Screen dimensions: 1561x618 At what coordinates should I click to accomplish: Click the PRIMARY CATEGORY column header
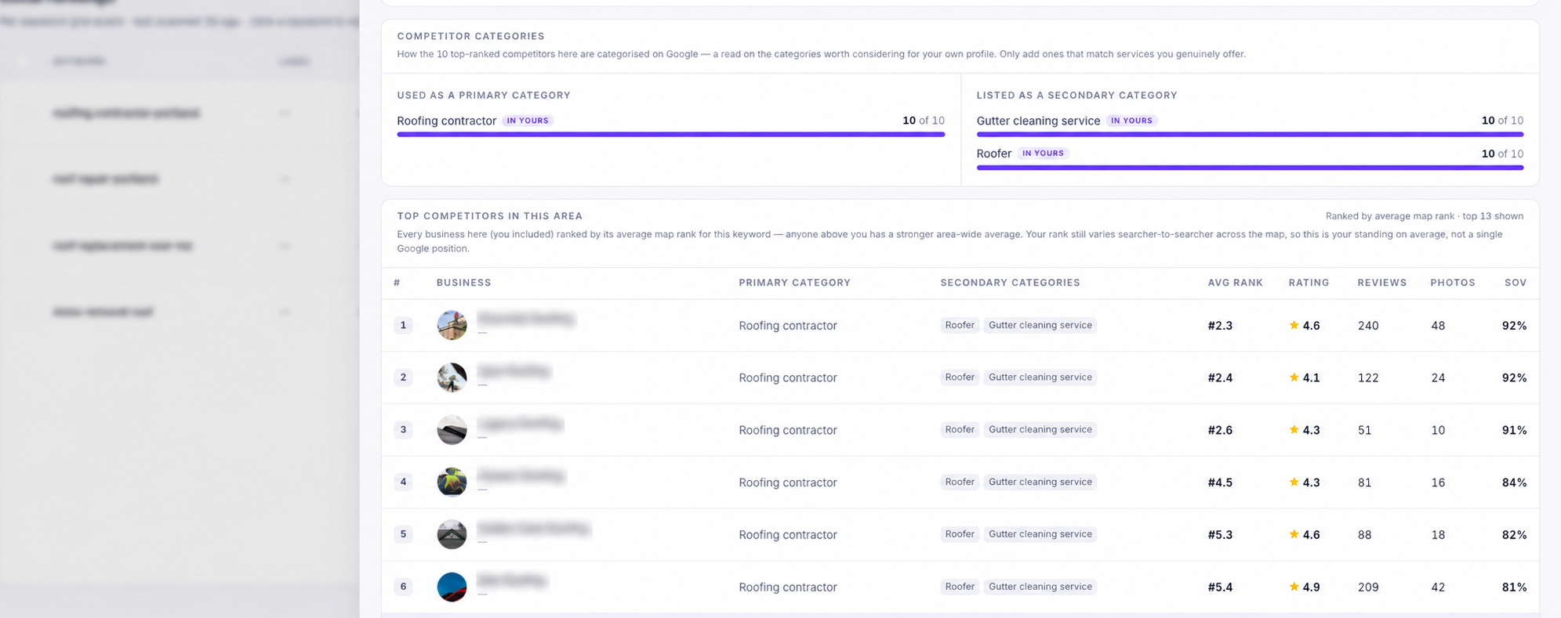pyautogui.click(x=794, y=283)
